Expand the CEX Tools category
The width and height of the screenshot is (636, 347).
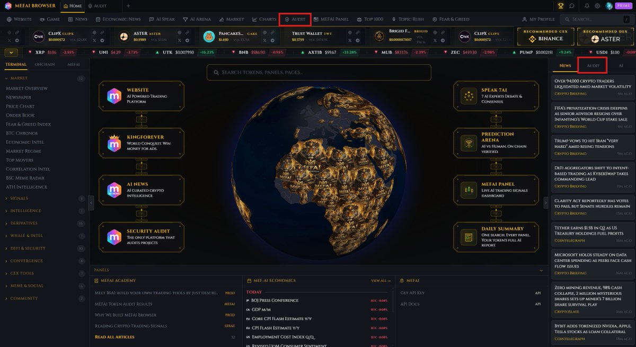coord(45,273)
